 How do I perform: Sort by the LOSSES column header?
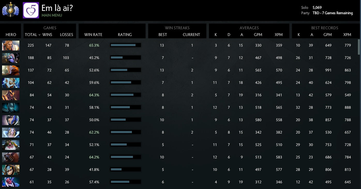(x=66, y=34)
